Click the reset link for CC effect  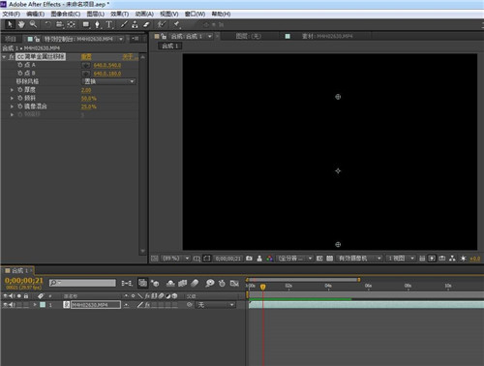pos(86,57)
